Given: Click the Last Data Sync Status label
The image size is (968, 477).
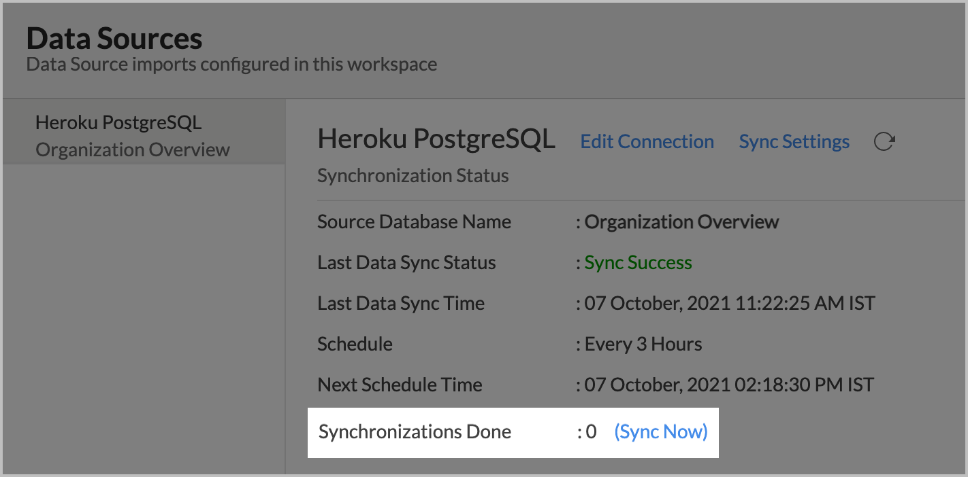Looking at the screenshot, I should [406, 263].
